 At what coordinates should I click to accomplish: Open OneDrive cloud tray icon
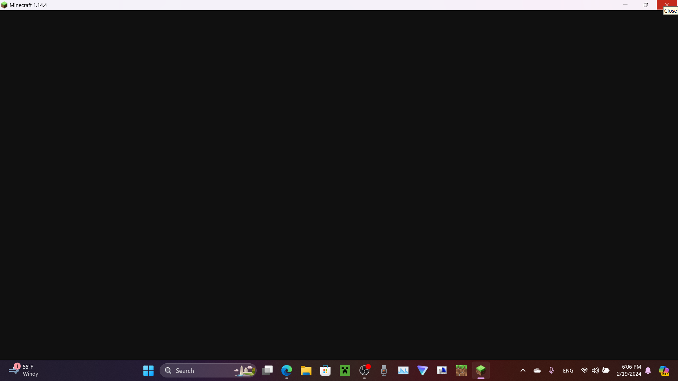pyautogui.click(x=537, y=370)
